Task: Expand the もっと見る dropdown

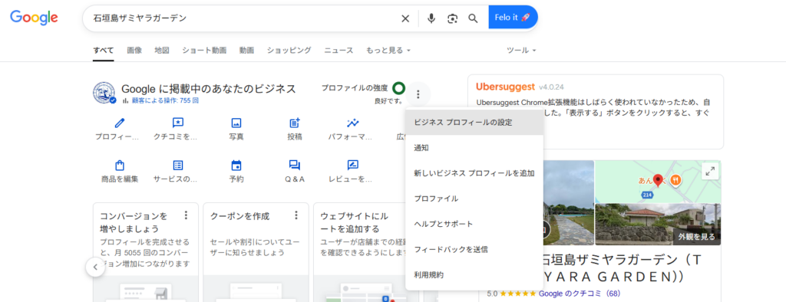Action: click(388, 50)
